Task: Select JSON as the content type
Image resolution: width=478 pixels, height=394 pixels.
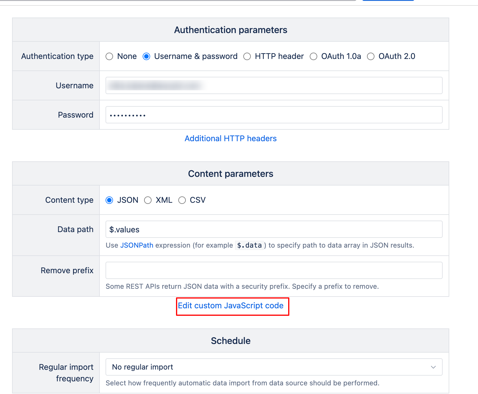Action: [109, 200]
